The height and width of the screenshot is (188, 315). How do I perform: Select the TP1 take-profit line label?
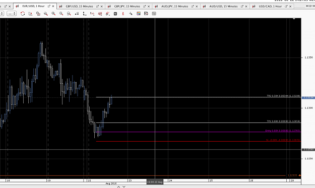[x=283, y=121]
